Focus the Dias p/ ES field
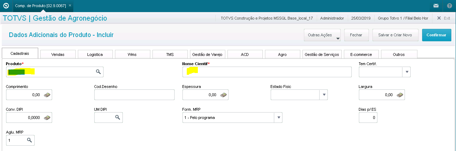This screenshot has width=456, height=151. pos(368,118)
